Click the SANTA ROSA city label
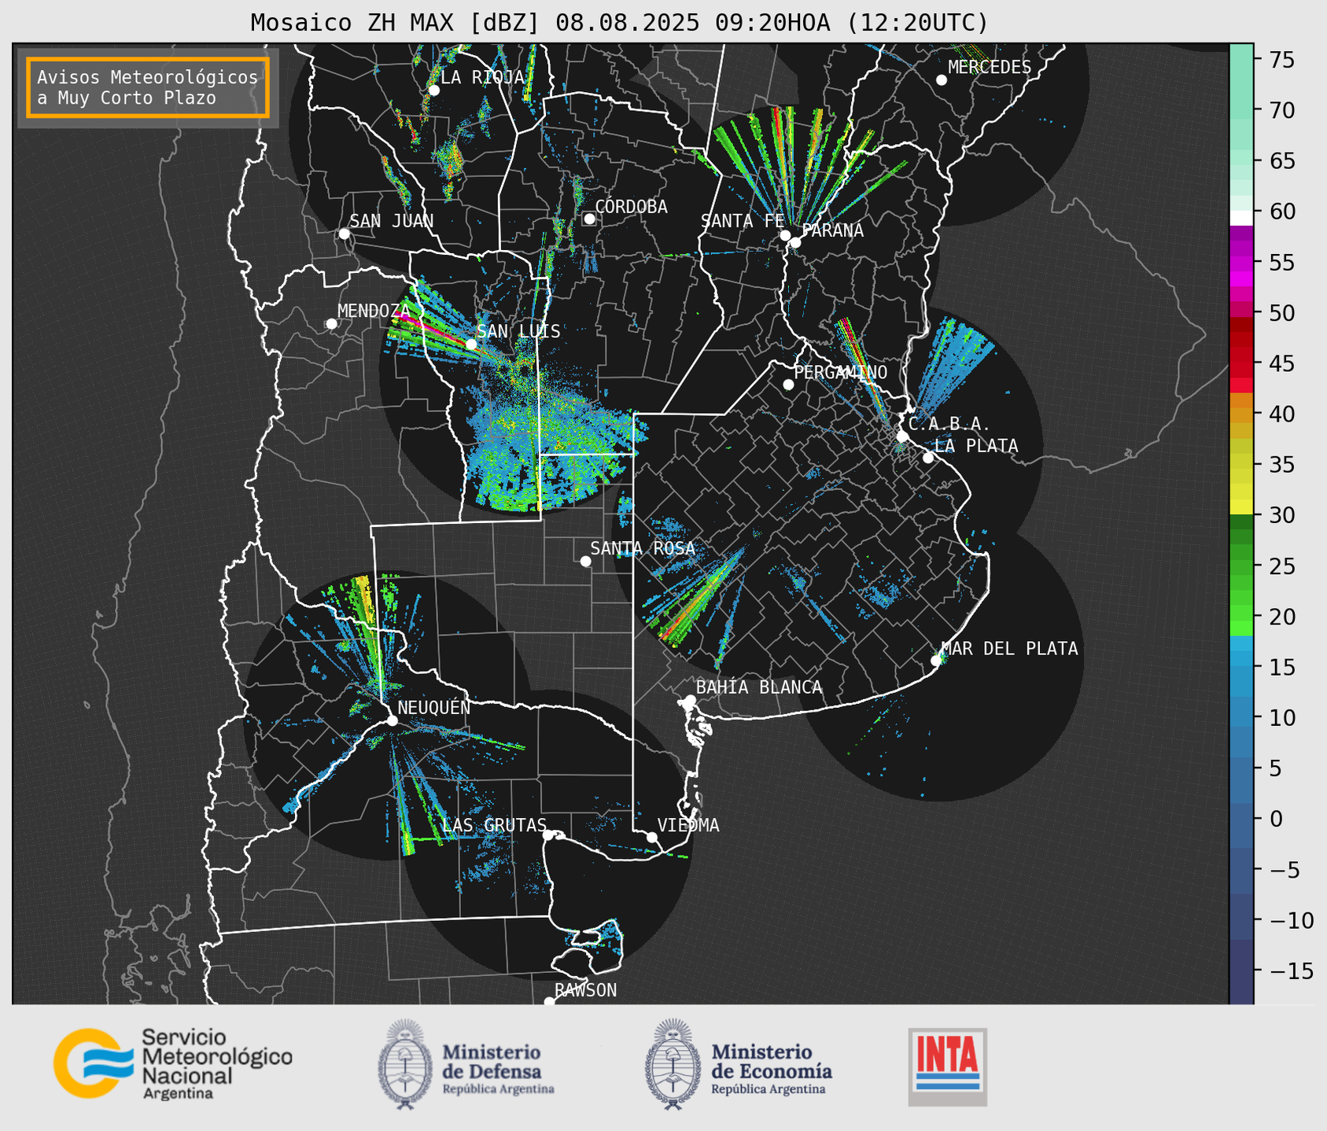Viewport: 1327px width, 1131px height. 643,548
